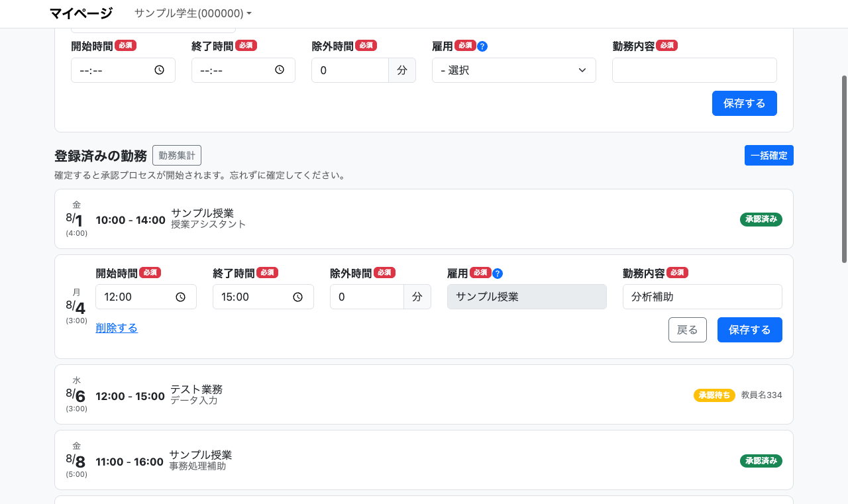The image size is (848, 504).
Task: Click 勤務集計 button
Action: coord(177,156)
